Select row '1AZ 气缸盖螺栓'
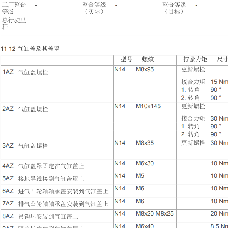This screenshot has height=228, width=228. pyautogui.click(x=114, y=84)
